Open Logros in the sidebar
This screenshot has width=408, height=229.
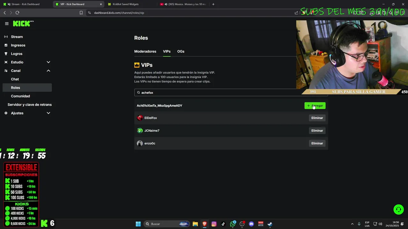(17, 54)
